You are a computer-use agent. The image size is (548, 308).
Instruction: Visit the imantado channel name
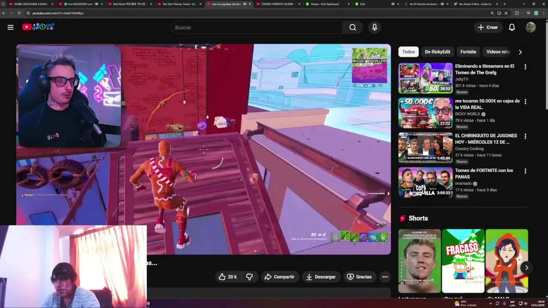(x=463, y=184)
